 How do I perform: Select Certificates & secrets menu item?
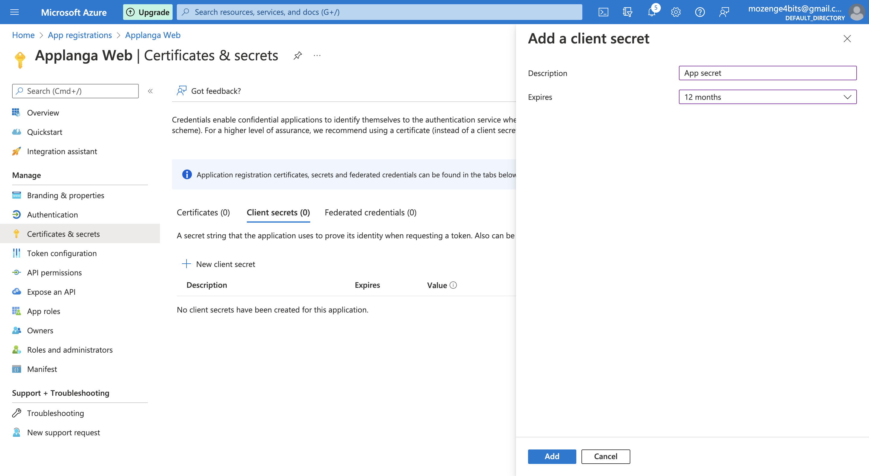(80, 234)
